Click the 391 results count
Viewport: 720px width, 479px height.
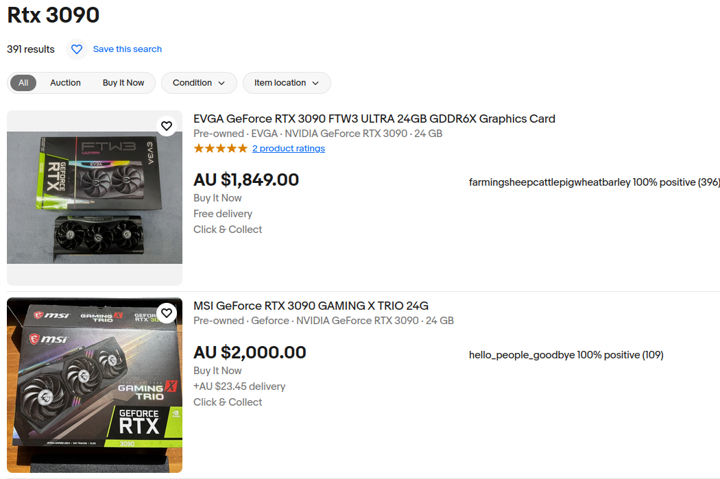coord(31,49)
